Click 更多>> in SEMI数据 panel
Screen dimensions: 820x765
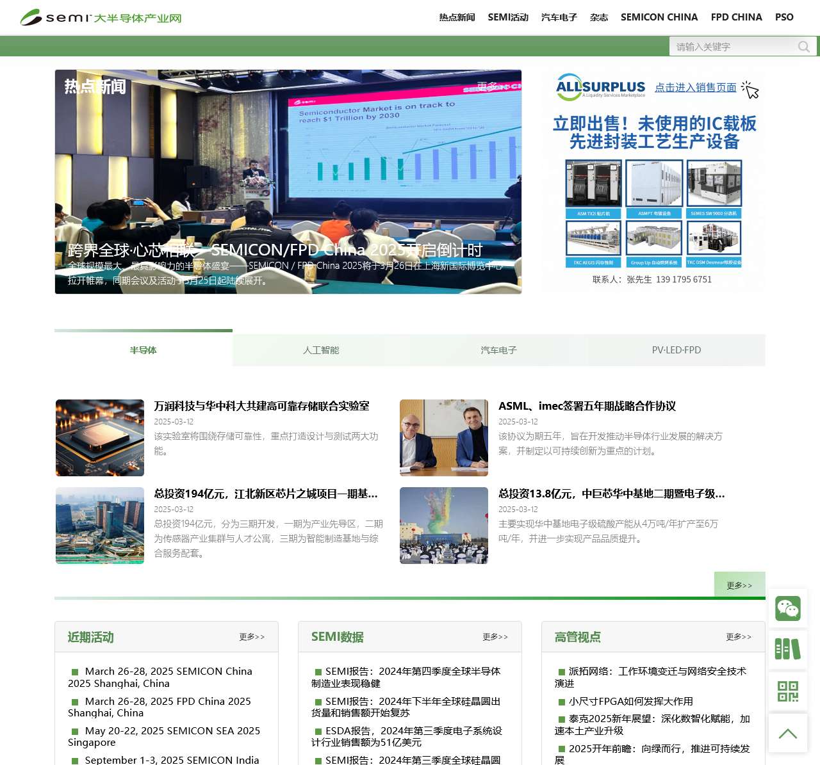pos(495,637)
